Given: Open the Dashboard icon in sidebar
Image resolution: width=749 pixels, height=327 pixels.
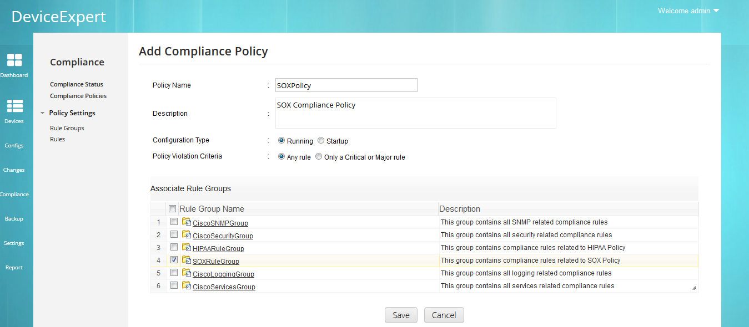Looking at the screenshot, I should coord(14,60).
